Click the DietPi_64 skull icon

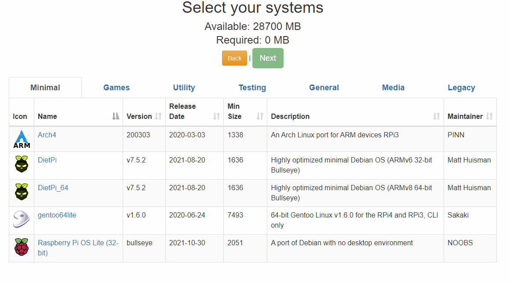[x=21, y=192]
